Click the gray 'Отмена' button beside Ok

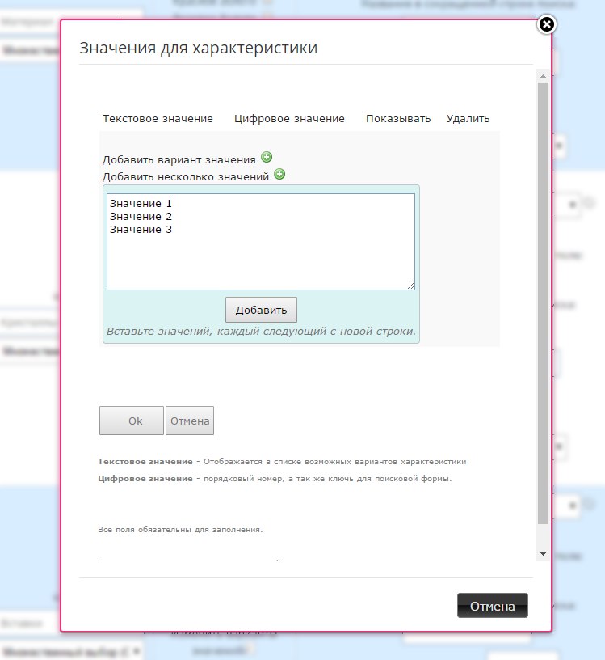point(190,421)
